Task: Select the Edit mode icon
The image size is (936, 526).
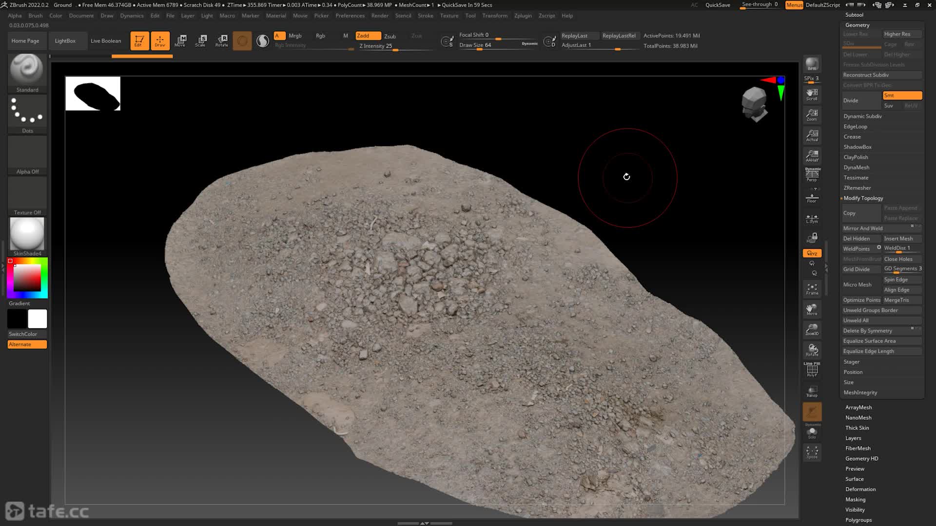Action: tap(139, 40)
